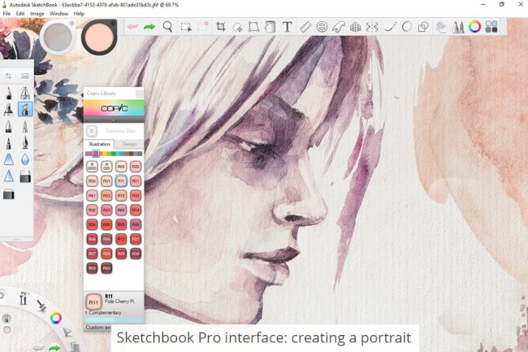
Task: Click the lagoon green redo arrow
Action: coord(54,348)
